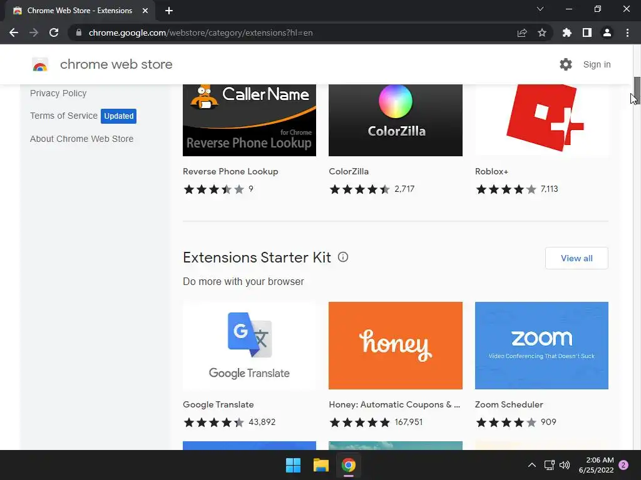Image resolution: width=641 pixels, height=480 pixels.
Task: View site information via lock icon
Action: (x=79, y=32)
